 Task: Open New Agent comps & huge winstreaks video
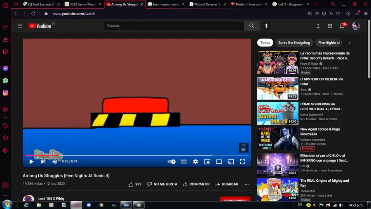[320, 131]
